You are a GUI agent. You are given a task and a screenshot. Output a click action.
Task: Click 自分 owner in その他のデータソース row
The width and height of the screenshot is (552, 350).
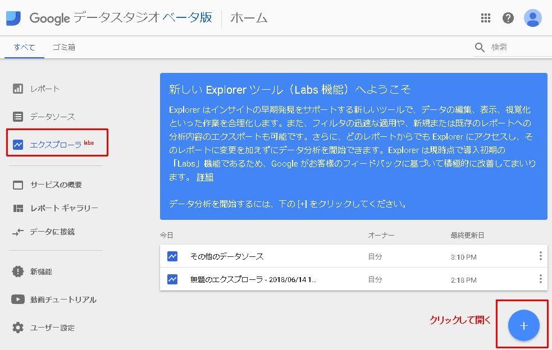tap(375, 257)
